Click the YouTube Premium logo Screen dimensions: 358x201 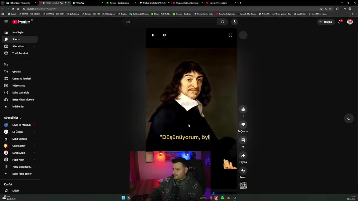(x=22, y=22)
